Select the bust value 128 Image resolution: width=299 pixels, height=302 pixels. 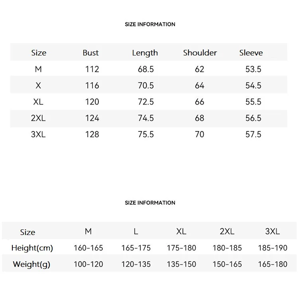click(92, 134)
